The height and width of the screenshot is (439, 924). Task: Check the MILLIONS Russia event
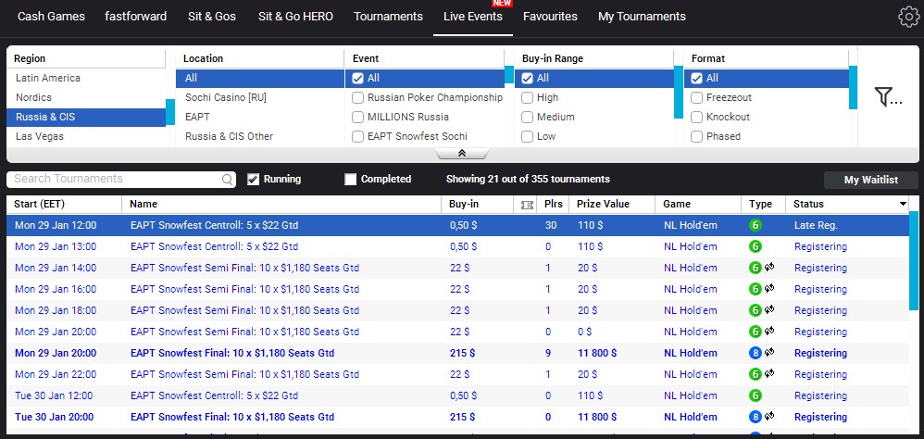tap(357, 117)
